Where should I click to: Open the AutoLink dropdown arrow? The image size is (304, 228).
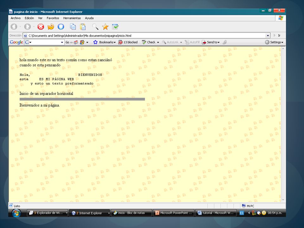point(181,42)
